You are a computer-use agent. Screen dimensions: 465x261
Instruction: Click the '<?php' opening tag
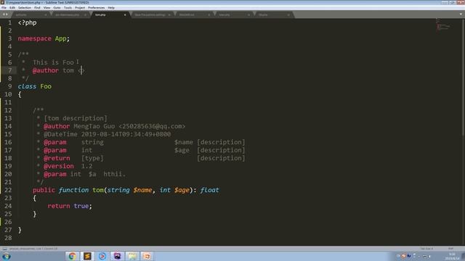28,22
